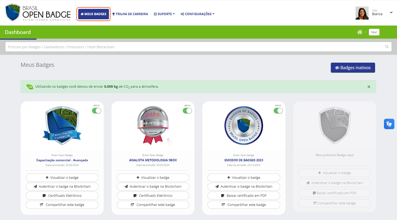Click Bianca's profile photo
Image resolution: width=397 pixels, height=220 pixels.
click(x=362, y=13)
